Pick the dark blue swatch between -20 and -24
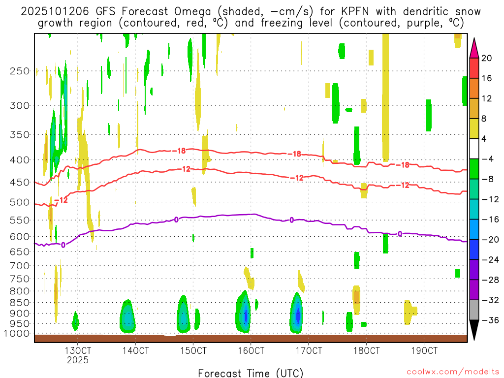The image size is (504, 378). click(x=474, y=250)
